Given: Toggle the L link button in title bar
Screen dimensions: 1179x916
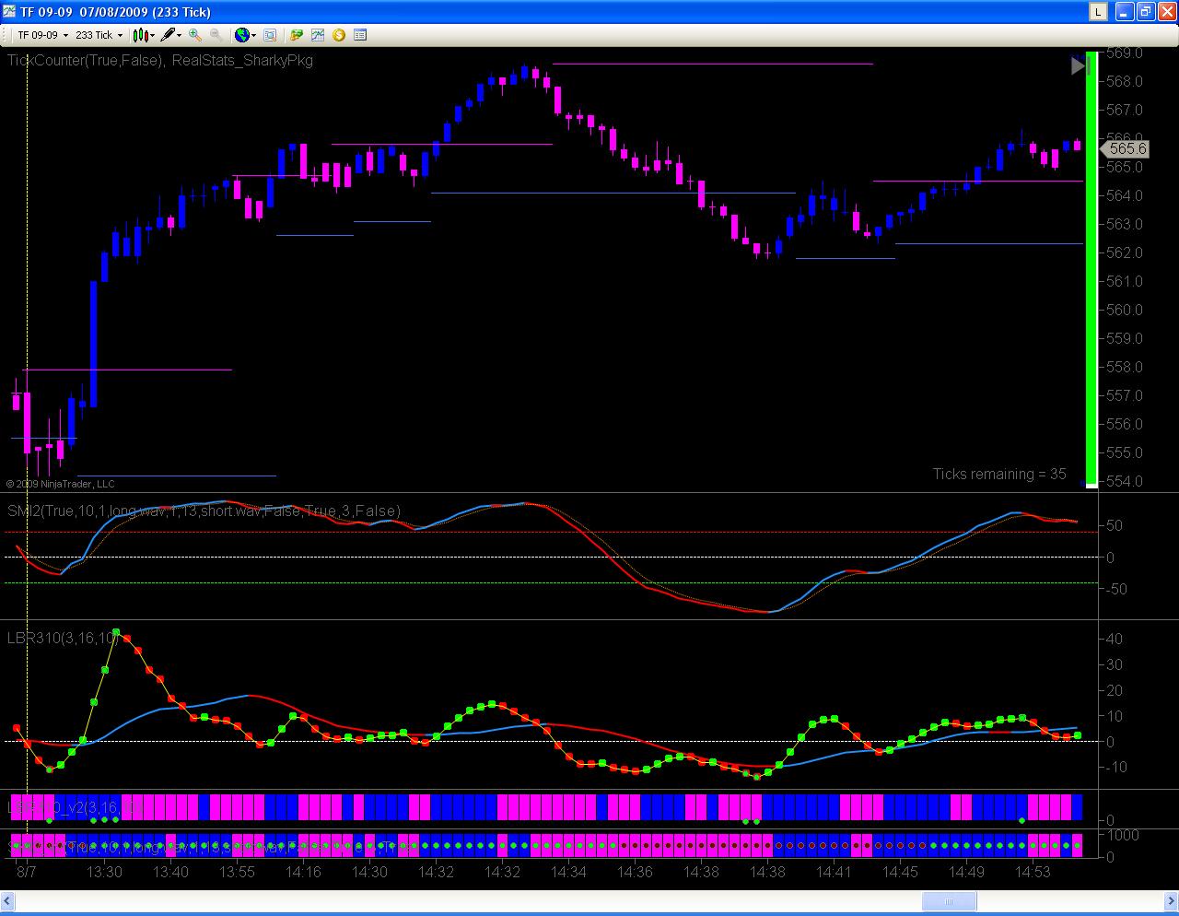Looking at the screenshot, I should 1098,12.
